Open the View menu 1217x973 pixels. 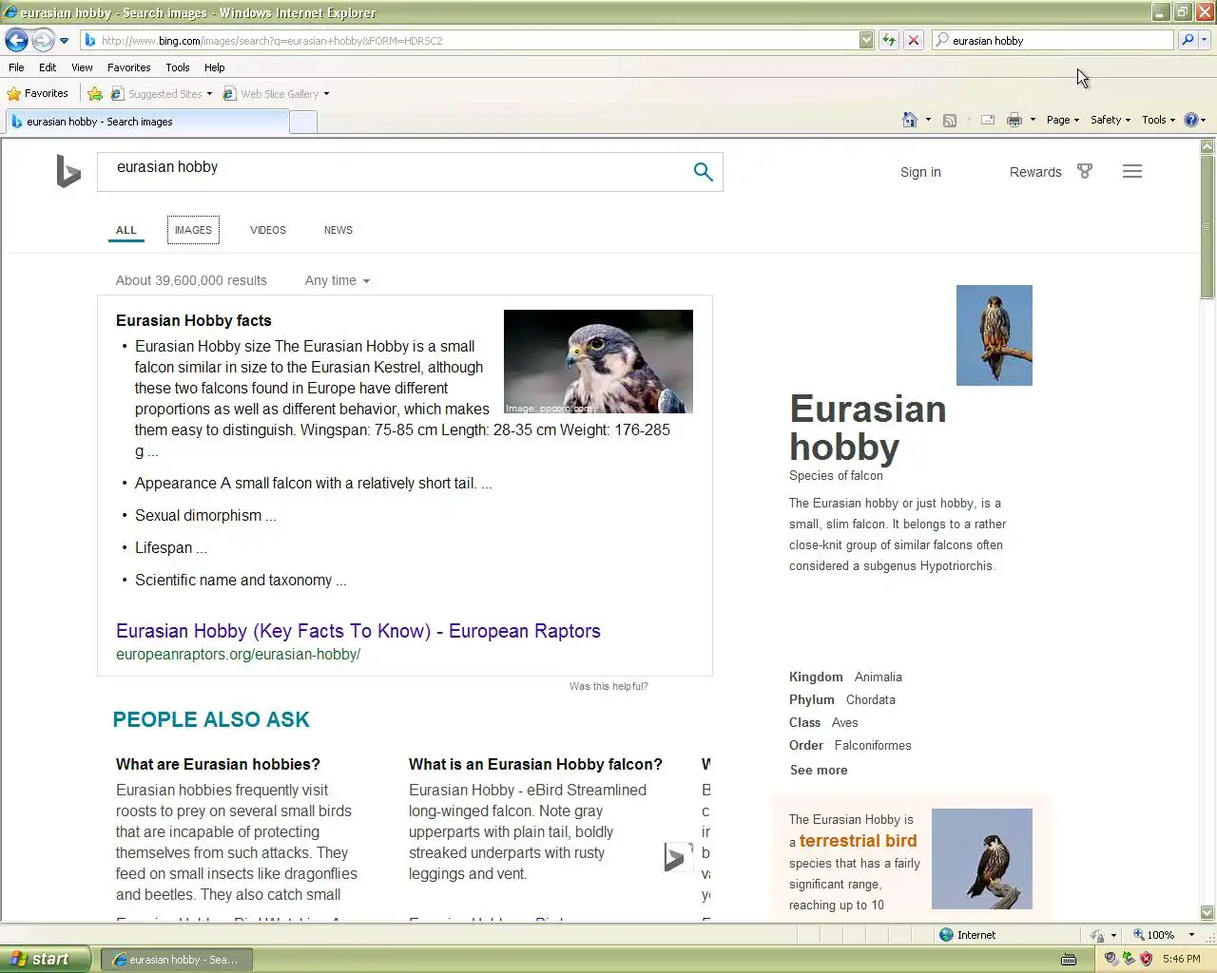pos(82,67)
